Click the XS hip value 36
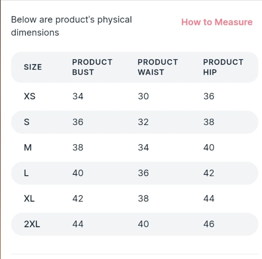The image size is (262, 259). [x=209, y=97]
